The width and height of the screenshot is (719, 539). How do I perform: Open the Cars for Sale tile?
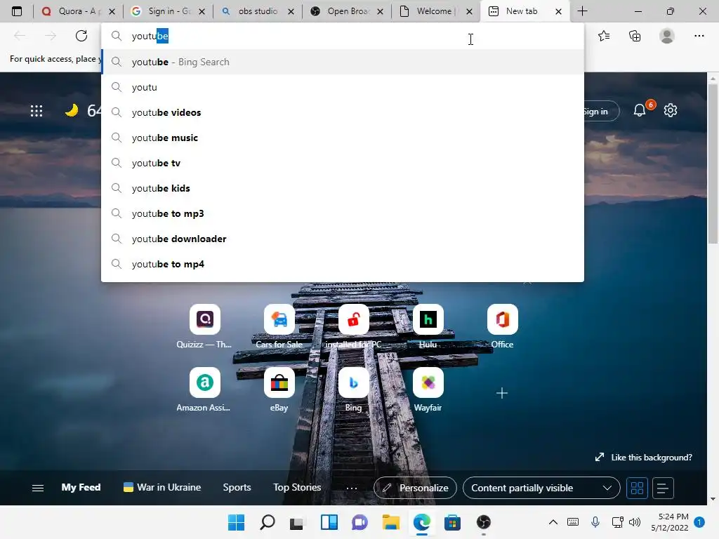coord(279,319)
